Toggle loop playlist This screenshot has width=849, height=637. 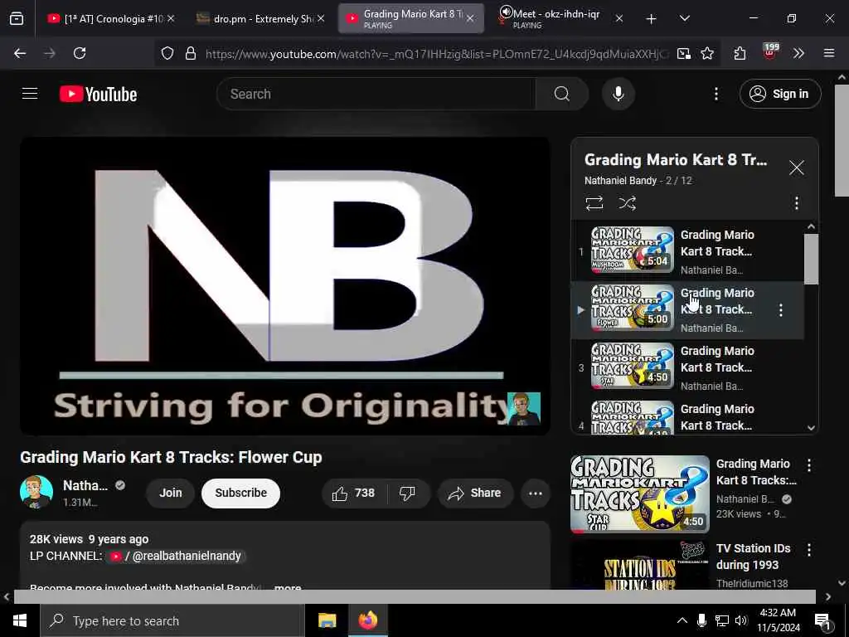[x=594, y=203]
